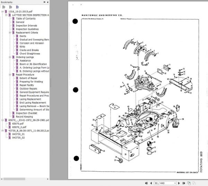This screenshot has height=186, width=208.
Task: Jump to the last page
Action: [184, 183]
